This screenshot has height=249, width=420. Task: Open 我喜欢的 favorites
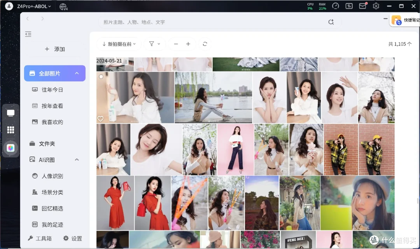pyautogui.click(x=52, y=122)
